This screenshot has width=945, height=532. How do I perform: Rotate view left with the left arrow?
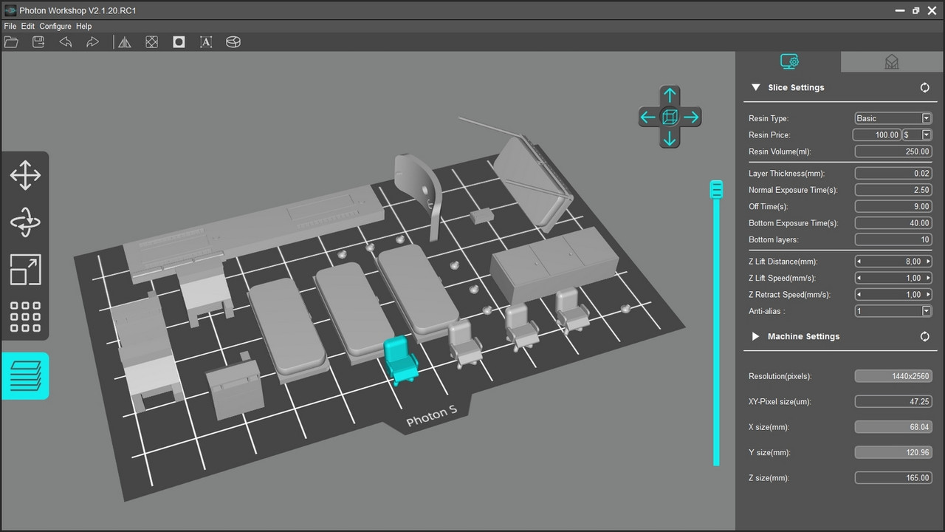tap(647, 117)
